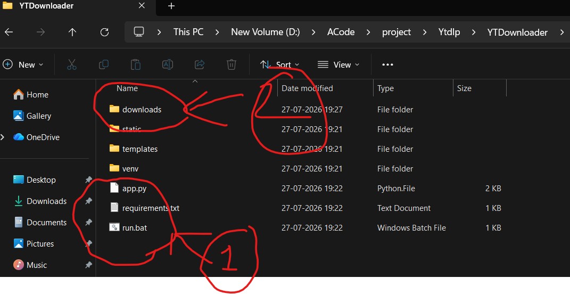The height and width of the screenshot is (294, 570).
Task: Click the Delete trash icon
Action: pos(232,64)
